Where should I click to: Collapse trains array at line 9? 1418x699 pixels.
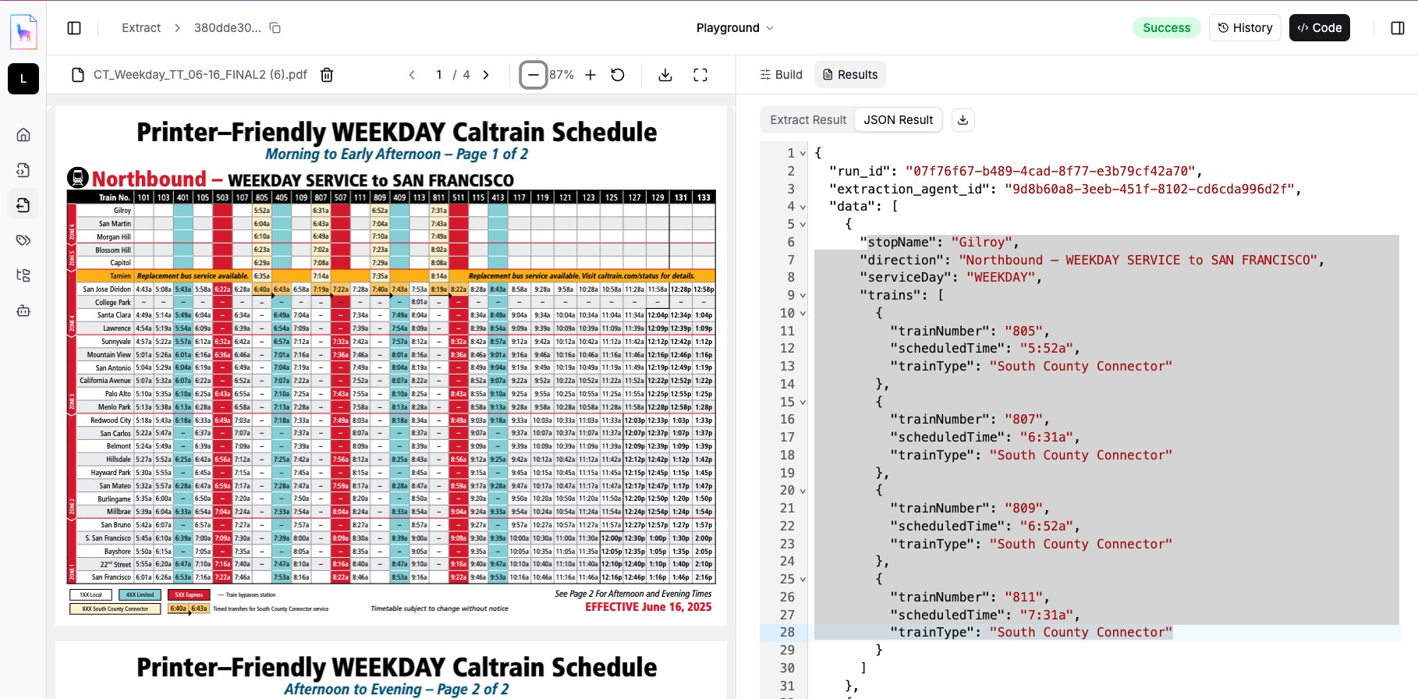click(803, 296)
